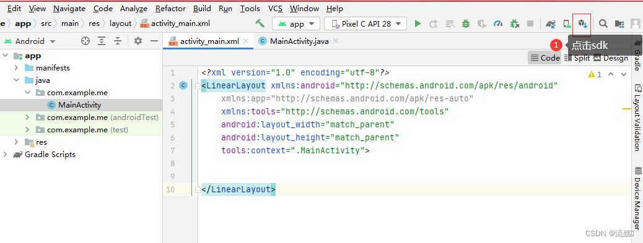
Task: Expand the Gradle Scripts node
Action: [x=6, y=154]
